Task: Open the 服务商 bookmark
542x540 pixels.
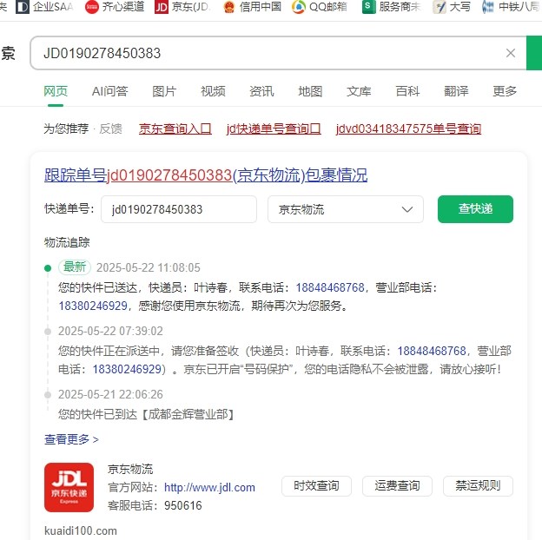Action: 391,7
